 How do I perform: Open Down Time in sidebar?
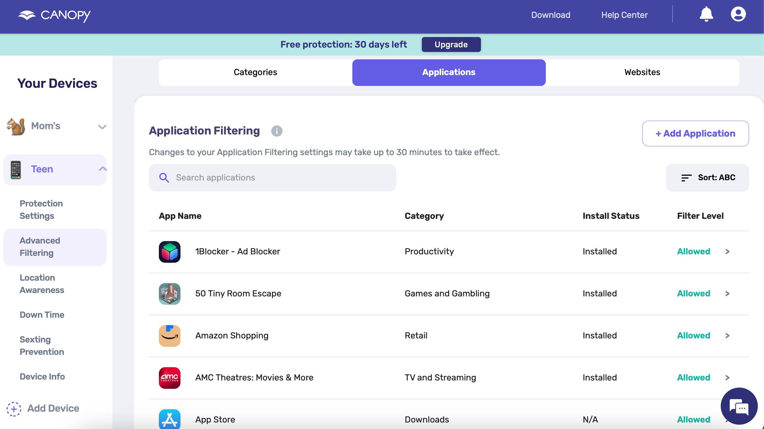point(42,315)
